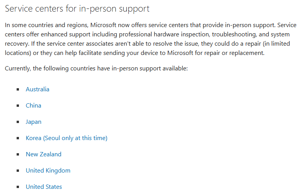Click the line starting 'locations) or they can'
The width and height of the screenshot is (300, 195).
(135, 53)
